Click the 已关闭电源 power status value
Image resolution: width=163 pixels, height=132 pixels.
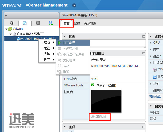[99, 59]
